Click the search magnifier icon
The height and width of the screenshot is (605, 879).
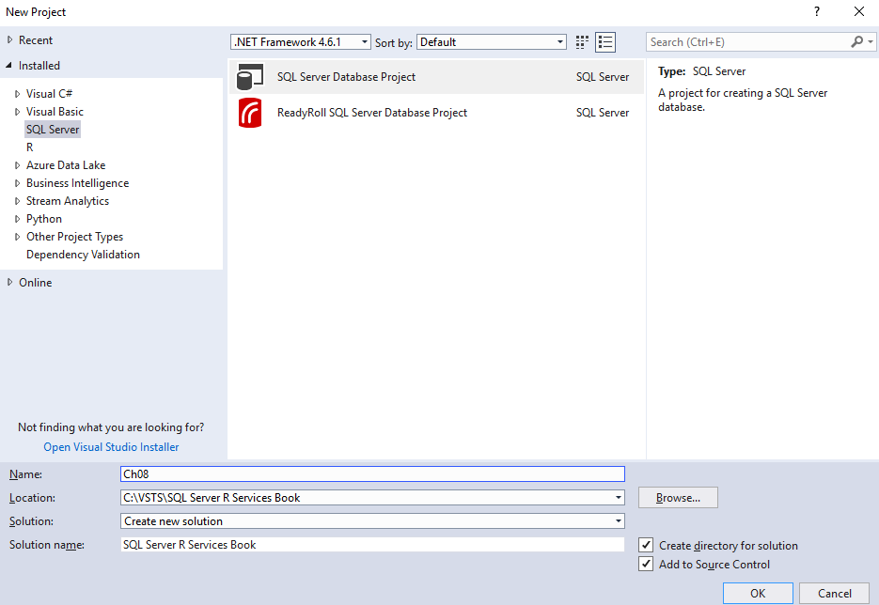[856, 41]
